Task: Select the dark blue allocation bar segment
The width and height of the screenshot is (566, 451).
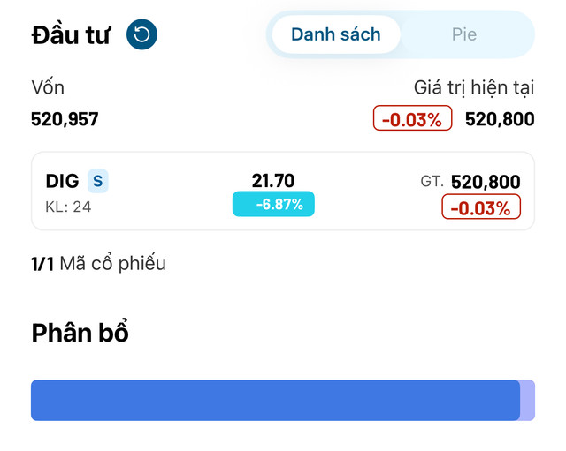Action: 275,400
